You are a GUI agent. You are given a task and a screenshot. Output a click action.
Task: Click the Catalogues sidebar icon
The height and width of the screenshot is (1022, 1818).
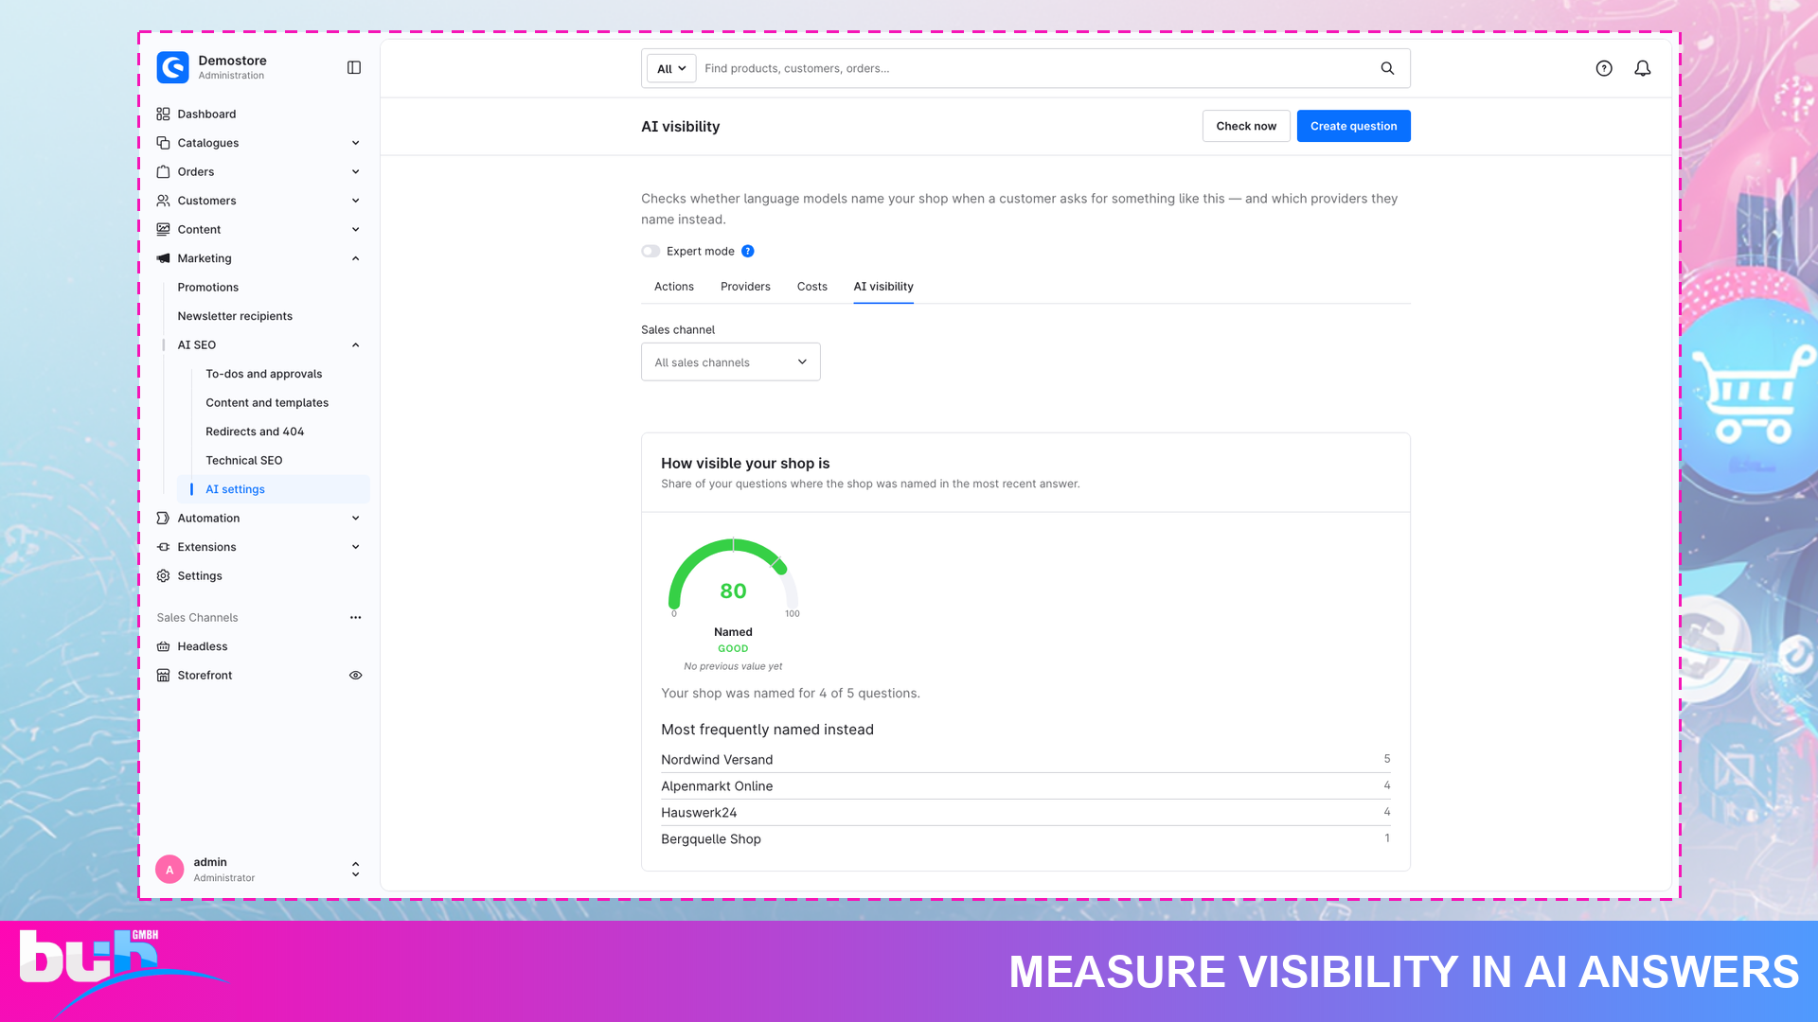click(x=163, y=143)
